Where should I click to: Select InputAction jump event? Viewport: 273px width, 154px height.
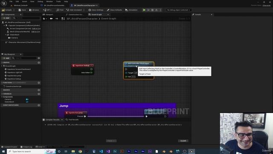[x=14, y=76]
